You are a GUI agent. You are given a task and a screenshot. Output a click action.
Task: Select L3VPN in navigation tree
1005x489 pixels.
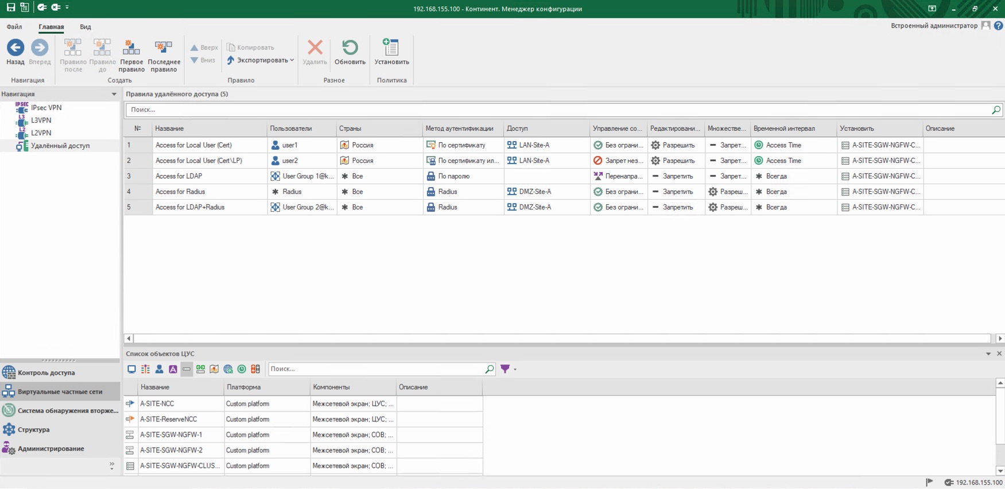(x=41, y=121)
